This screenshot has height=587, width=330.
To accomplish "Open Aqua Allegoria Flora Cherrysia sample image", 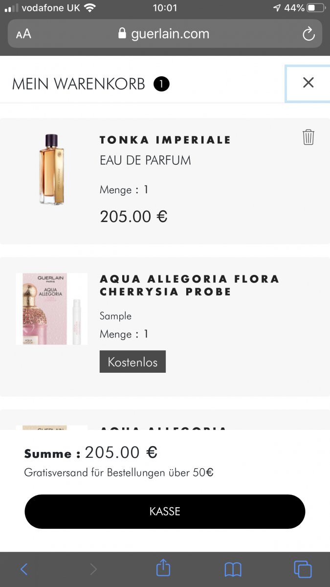I will tap(52, 309).
